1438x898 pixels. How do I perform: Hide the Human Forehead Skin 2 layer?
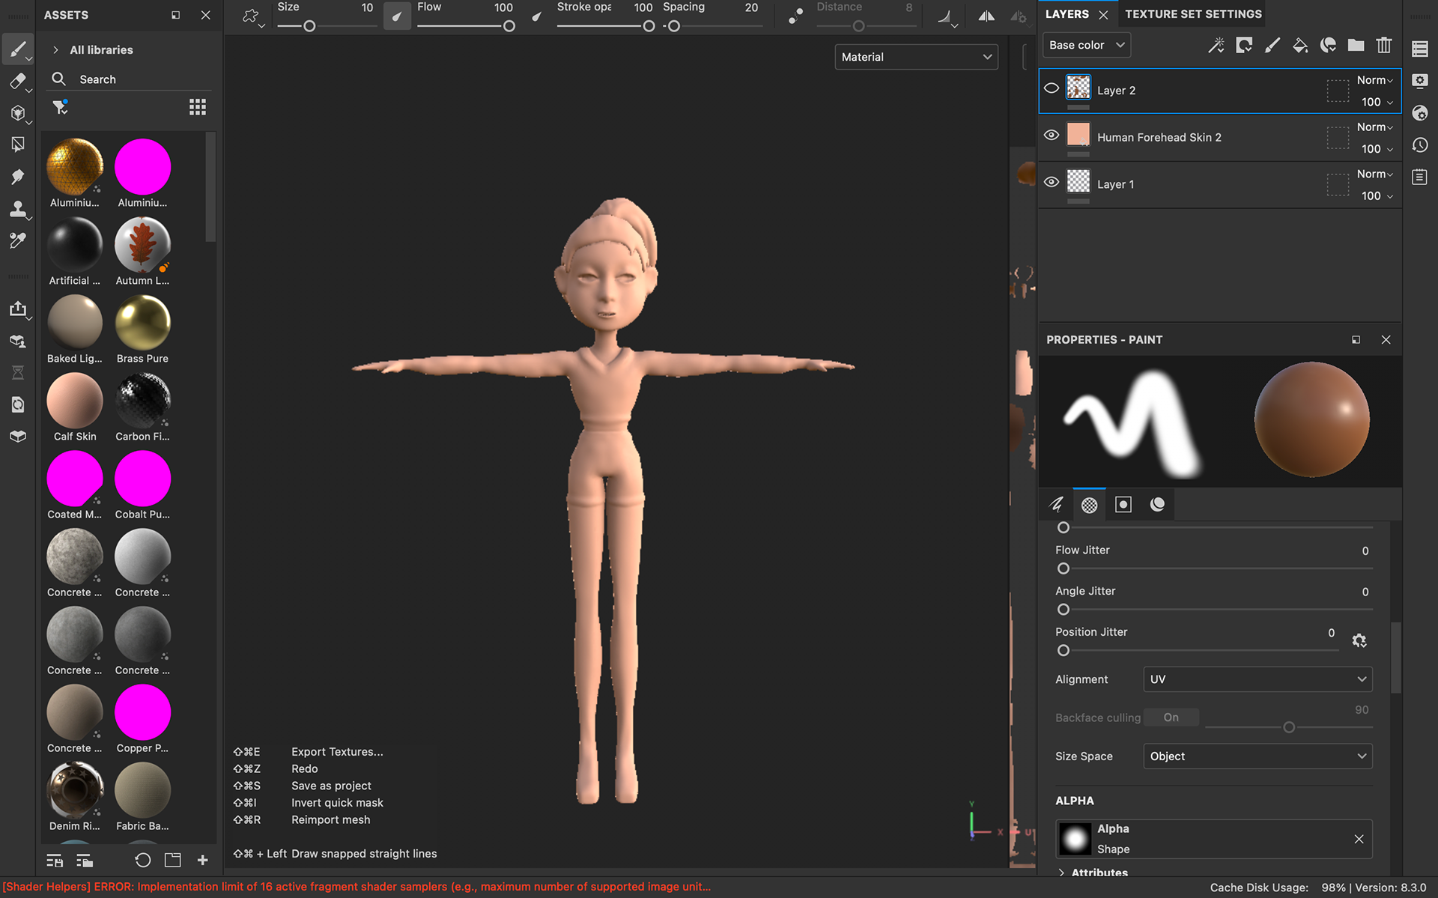1052,136
